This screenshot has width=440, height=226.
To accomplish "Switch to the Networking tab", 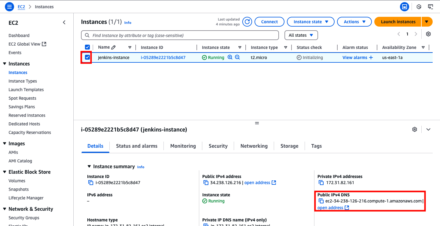I will pyautogui.click(x=254, y=146).
